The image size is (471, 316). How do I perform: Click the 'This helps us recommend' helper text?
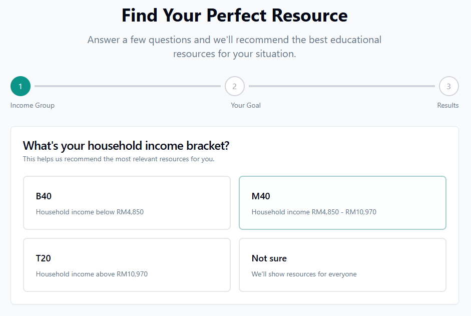(x=119, y=159)
